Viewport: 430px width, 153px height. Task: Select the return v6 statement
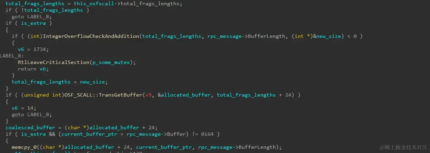pyautogui.click(x=33, y=69)
